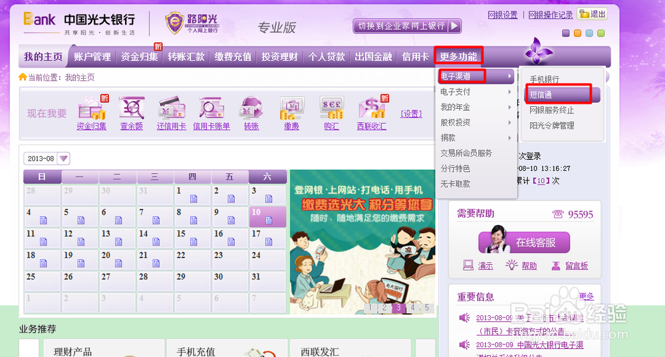Start 在线客服 online service chat
This screenshot has height=357, width=665.
coord(524,242)
